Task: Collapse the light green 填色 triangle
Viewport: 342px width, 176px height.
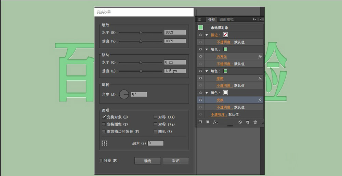Action: pos(207,50)
